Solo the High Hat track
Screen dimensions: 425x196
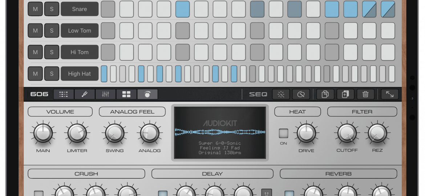tap(52, 74)
